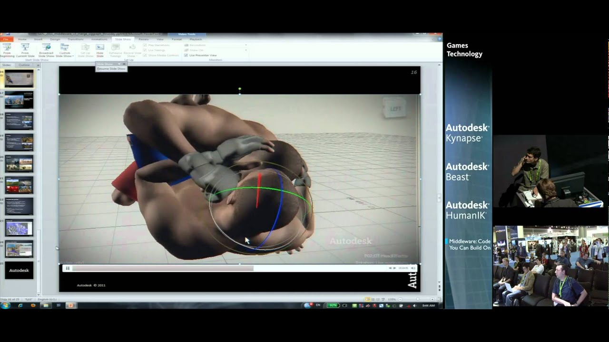Toggle Show Media Controls checkbox
The image size is (609, 342).
(x=145, y=55)
